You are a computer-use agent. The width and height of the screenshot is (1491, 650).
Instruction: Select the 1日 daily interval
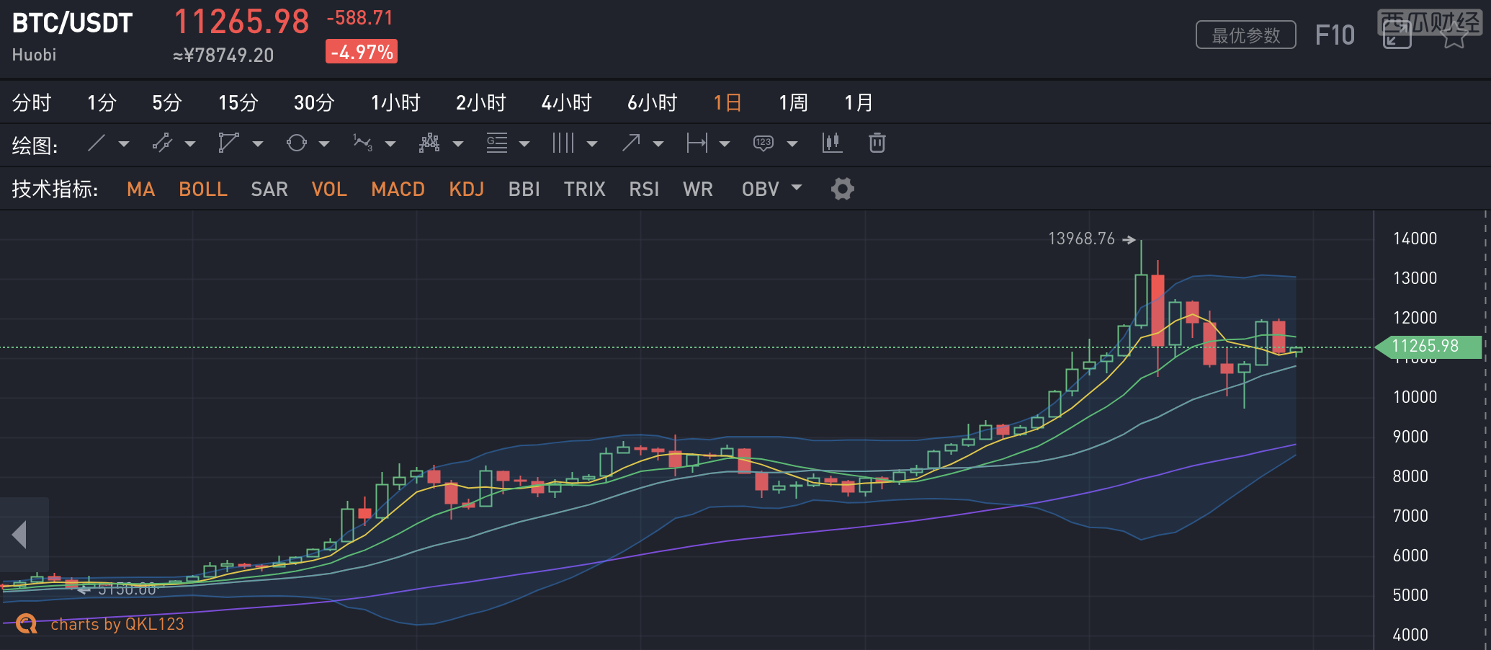[727, 102]
